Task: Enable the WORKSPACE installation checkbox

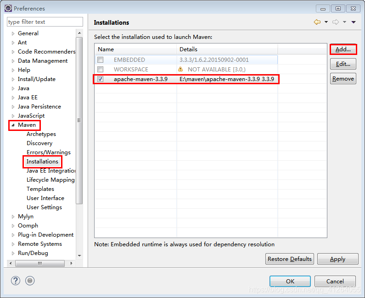Action: 101,70
